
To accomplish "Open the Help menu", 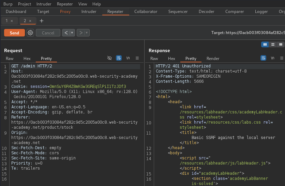I will pyautogui.click(x=96, y=4).
